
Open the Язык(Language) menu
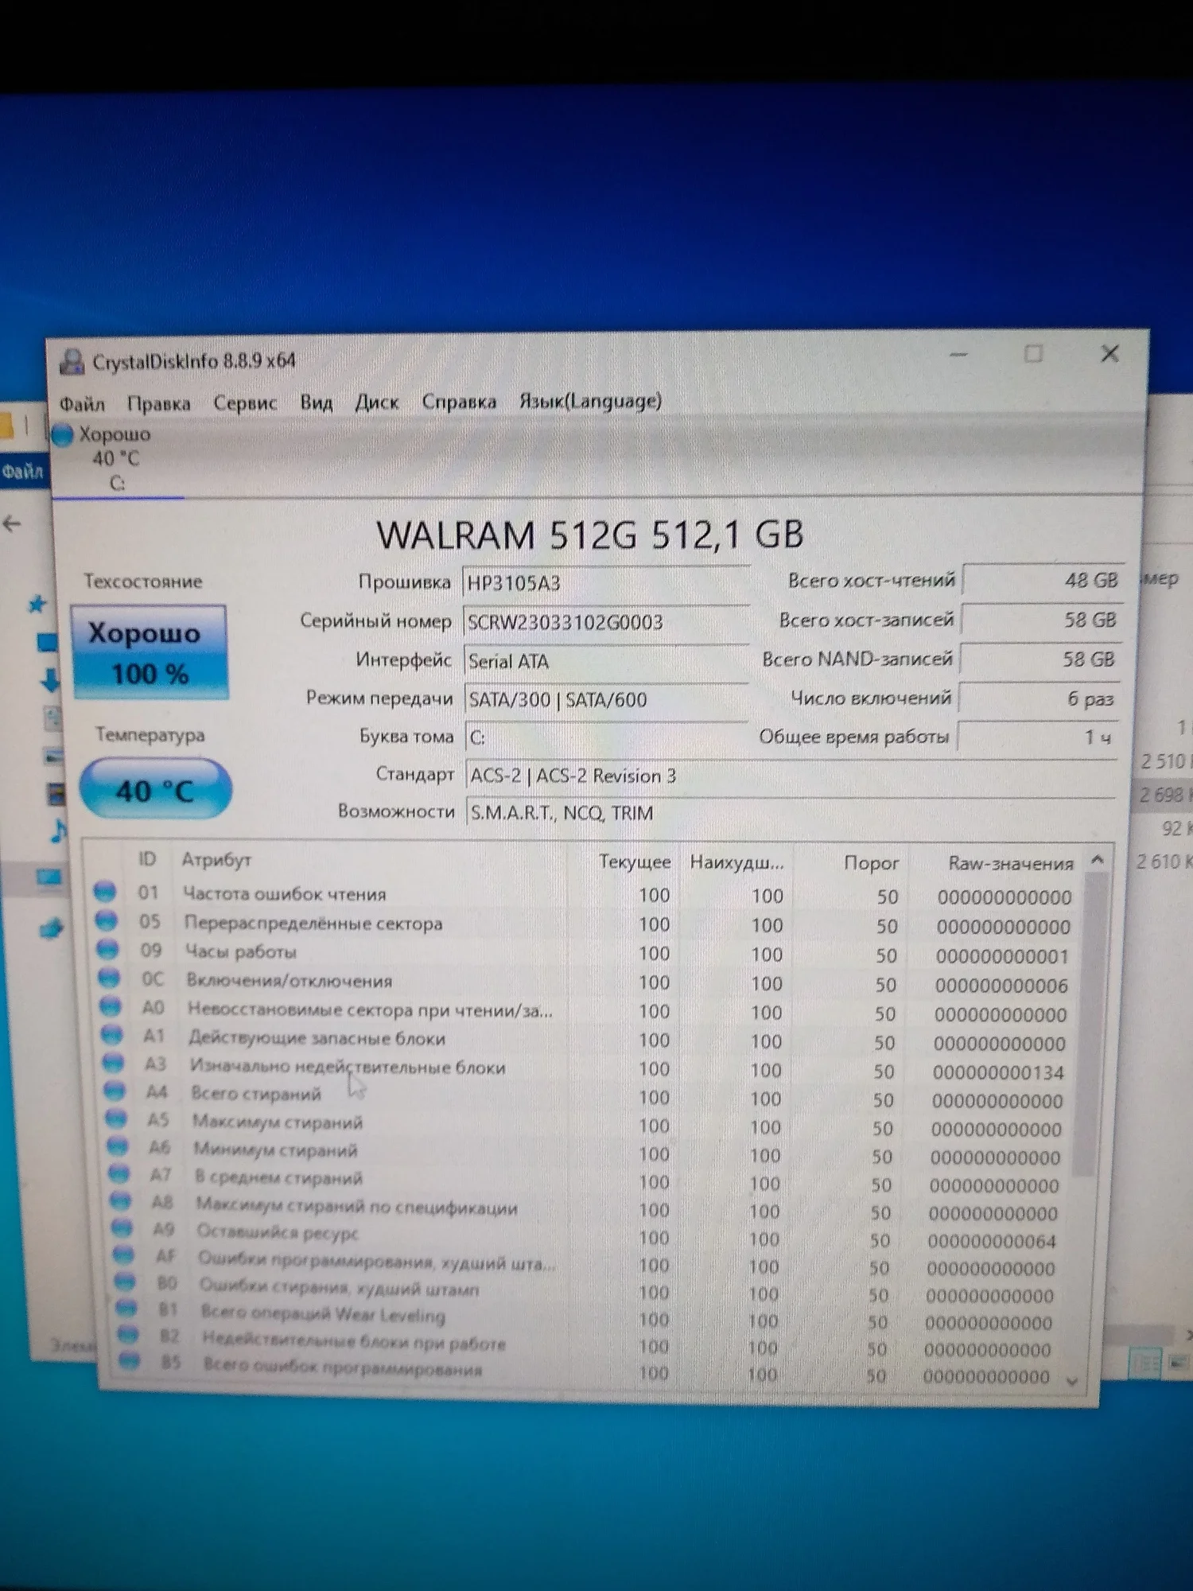tap(590, 401)
